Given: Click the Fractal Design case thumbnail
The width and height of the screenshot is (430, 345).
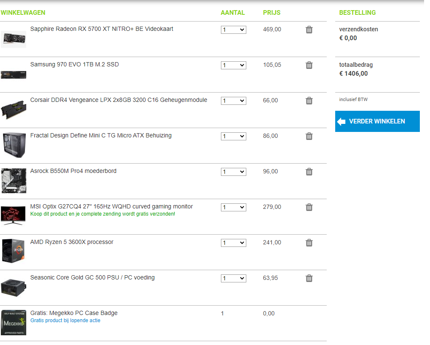Looking at the screenshot, I should [14, 145].
